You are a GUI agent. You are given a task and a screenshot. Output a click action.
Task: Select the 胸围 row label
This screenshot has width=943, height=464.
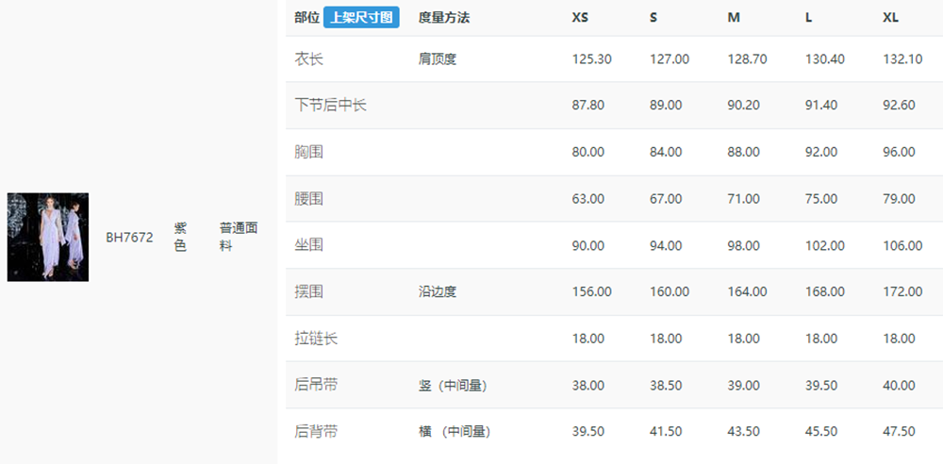pos(308,152)
